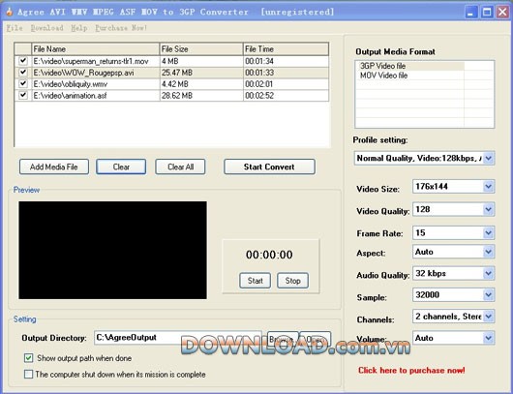Expand the Channels dropdown
513x394 pixels.
coord(488,317)
